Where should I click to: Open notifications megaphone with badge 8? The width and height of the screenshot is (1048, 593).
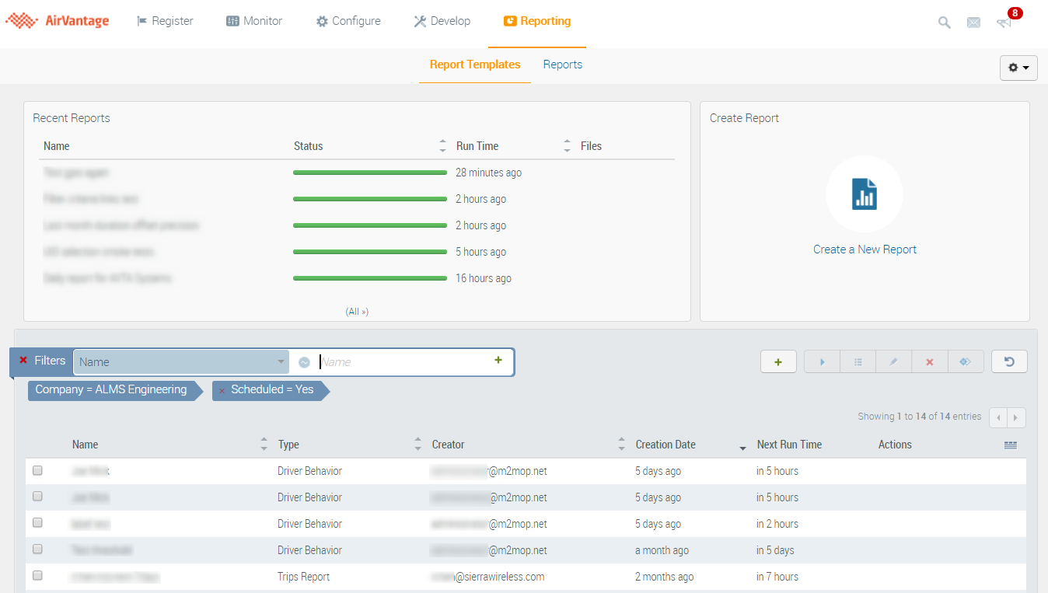pyautogui.click(x=1004, y=23)
